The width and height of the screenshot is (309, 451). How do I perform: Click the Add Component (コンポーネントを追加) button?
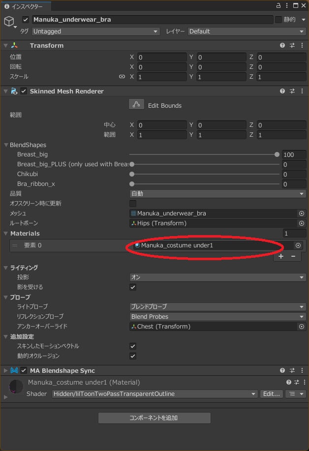(154, 418)
